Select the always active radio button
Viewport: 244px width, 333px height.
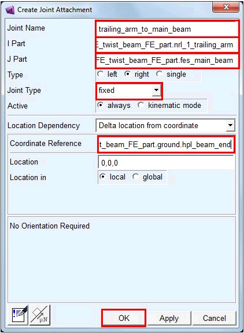[x=100, y=106]
